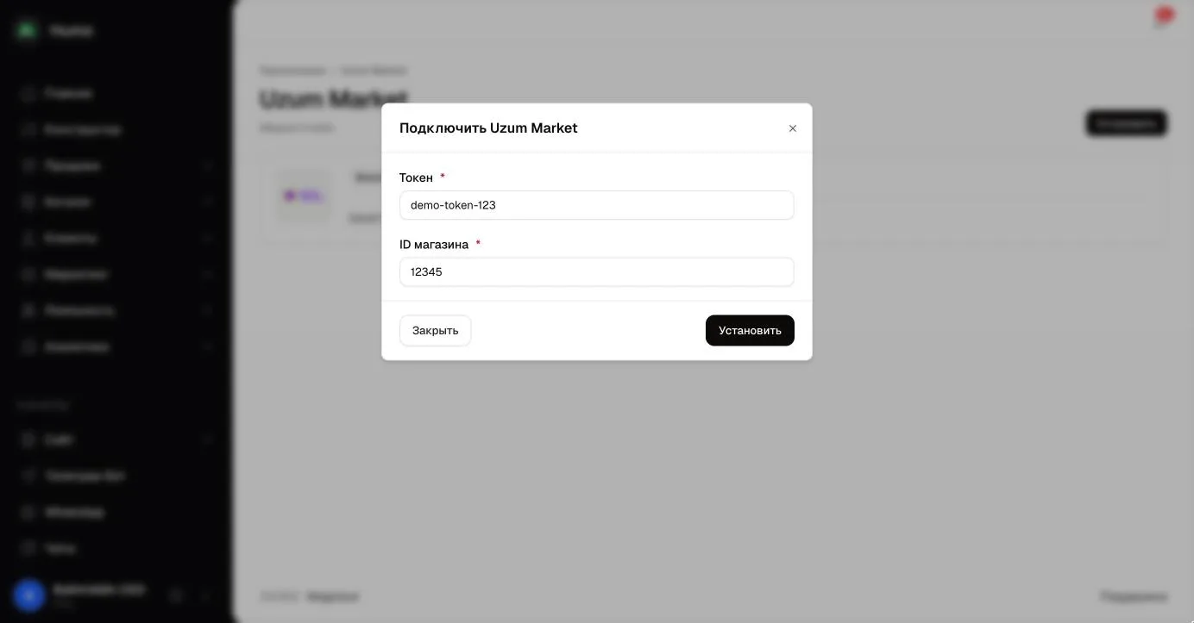Expand the Сайт section chevron
Viewport: 1194px width, 623px height.
(208, 439)
